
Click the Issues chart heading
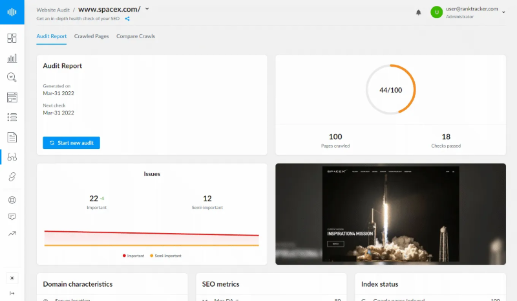coord(152,174)
